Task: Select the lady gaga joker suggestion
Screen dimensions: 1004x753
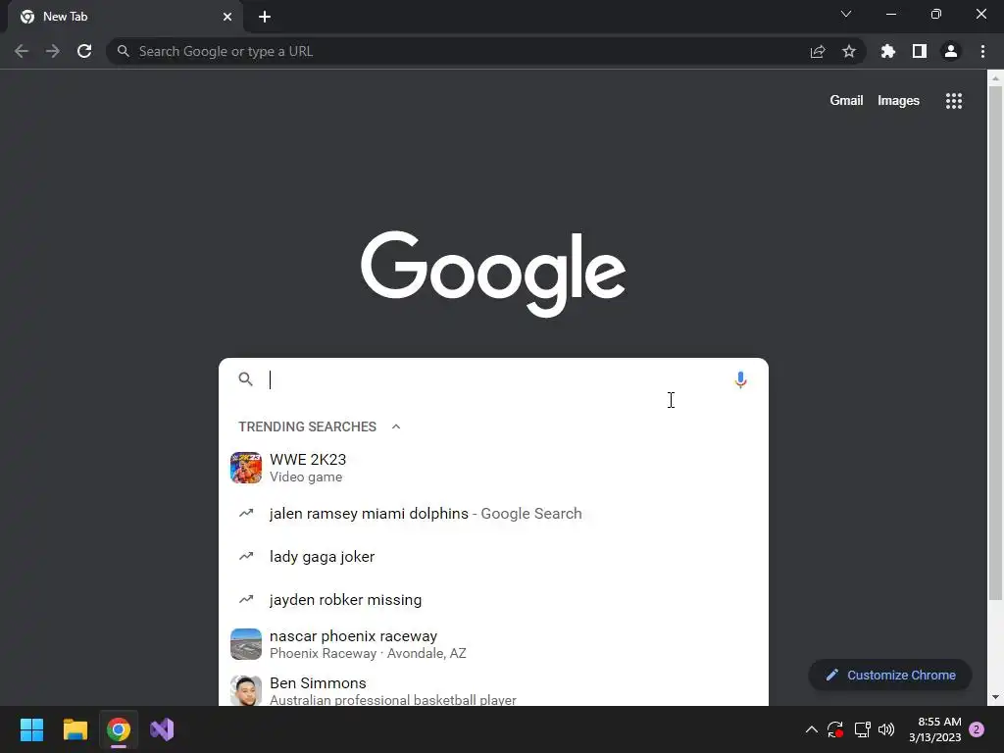Action: (493, 557)
